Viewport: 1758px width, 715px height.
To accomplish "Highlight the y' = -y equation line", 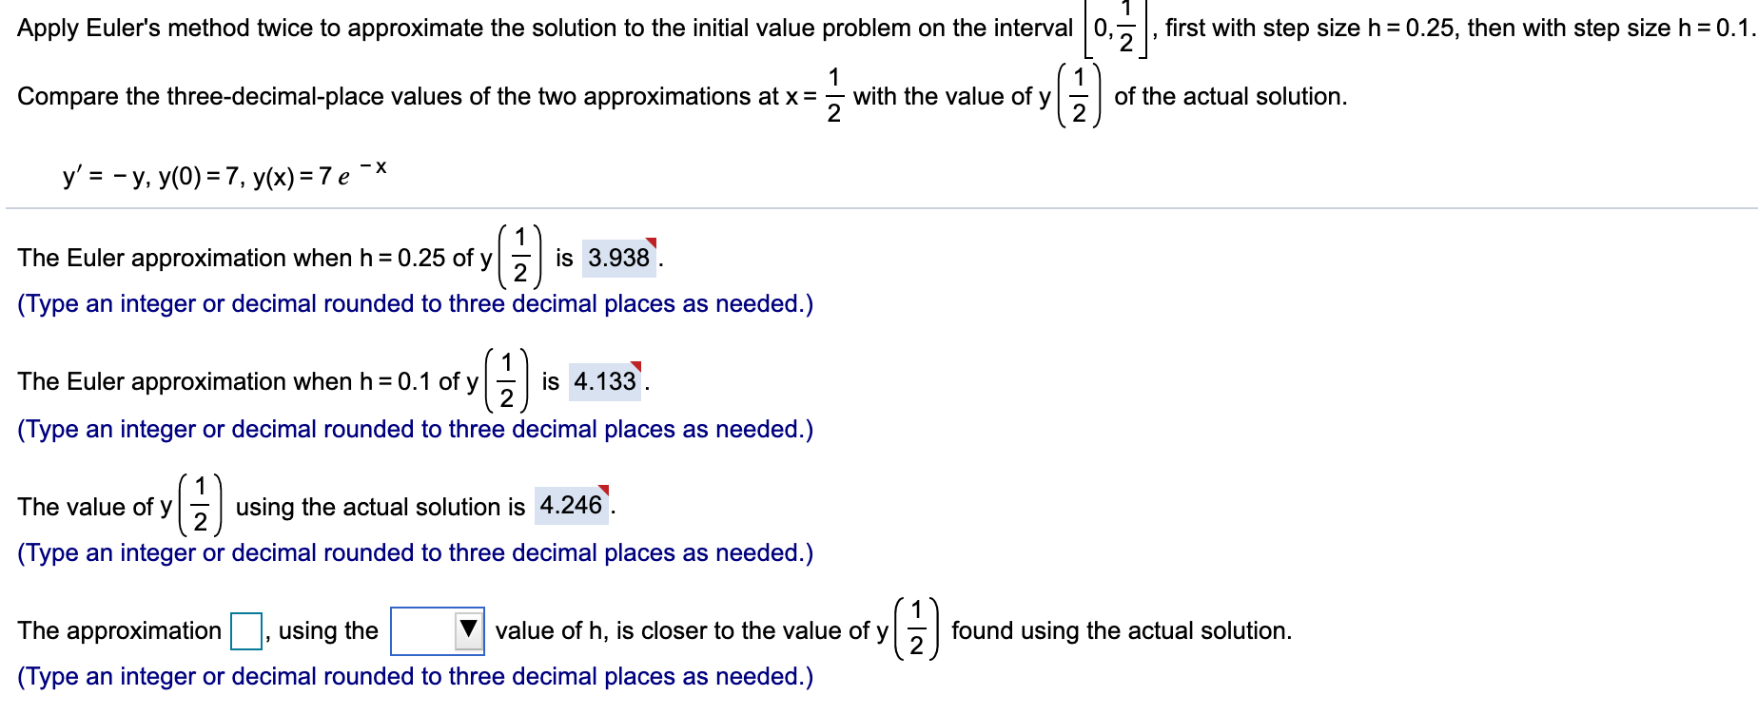I will click(x=224, y=174).
